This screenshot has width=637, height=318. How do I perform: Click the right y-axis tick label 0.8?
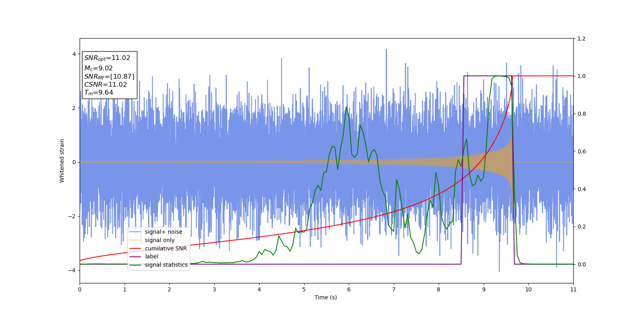(x=582, y=114)
